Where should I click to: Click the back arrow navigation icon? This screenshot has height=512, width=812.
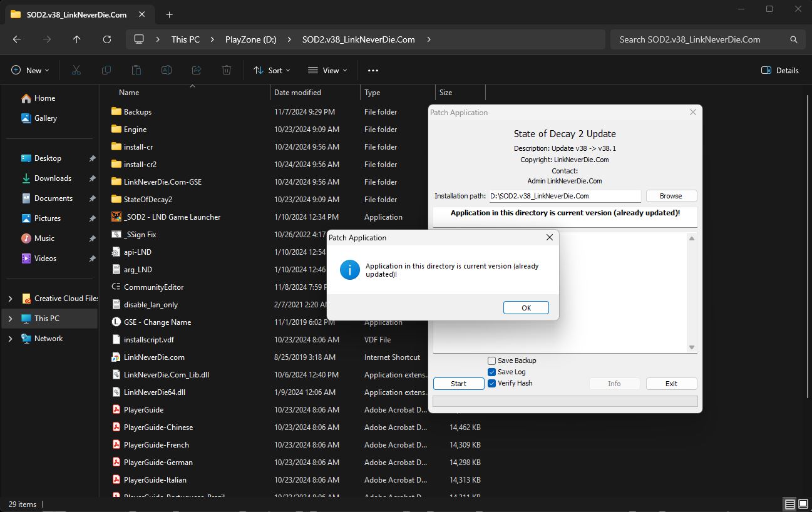pyautogui.click(x=17, y=39)
